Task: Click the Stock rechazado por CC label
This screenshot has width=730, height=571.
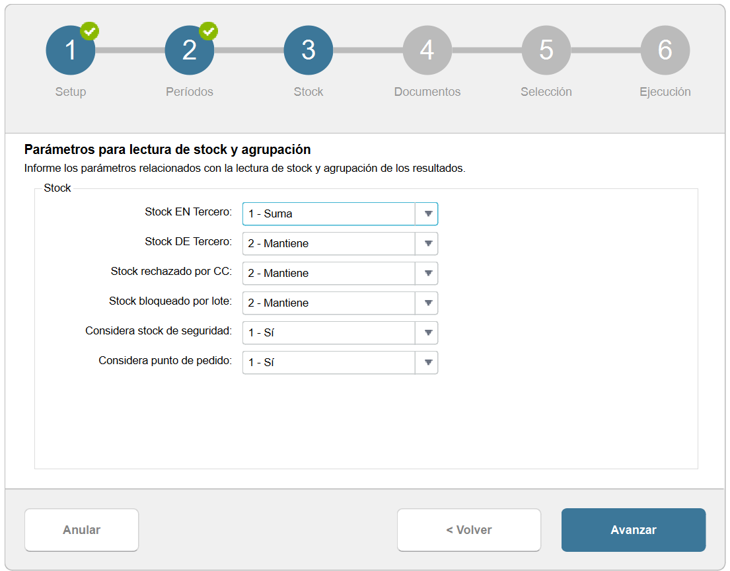Action: coord(171,272)
